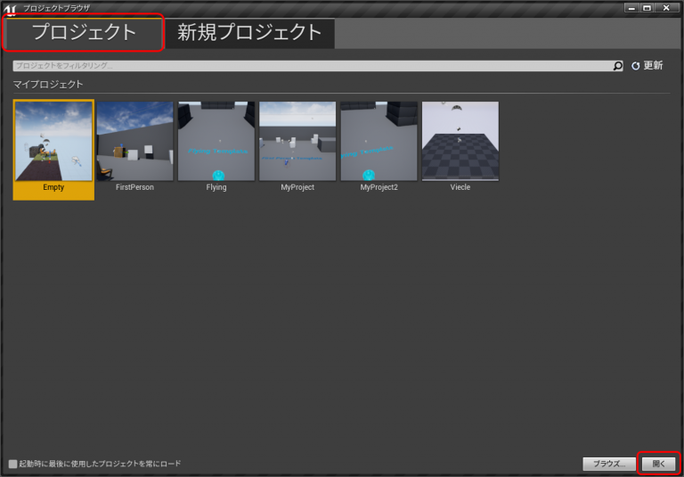Select the Flying project thumbnail

click(216, 141)
